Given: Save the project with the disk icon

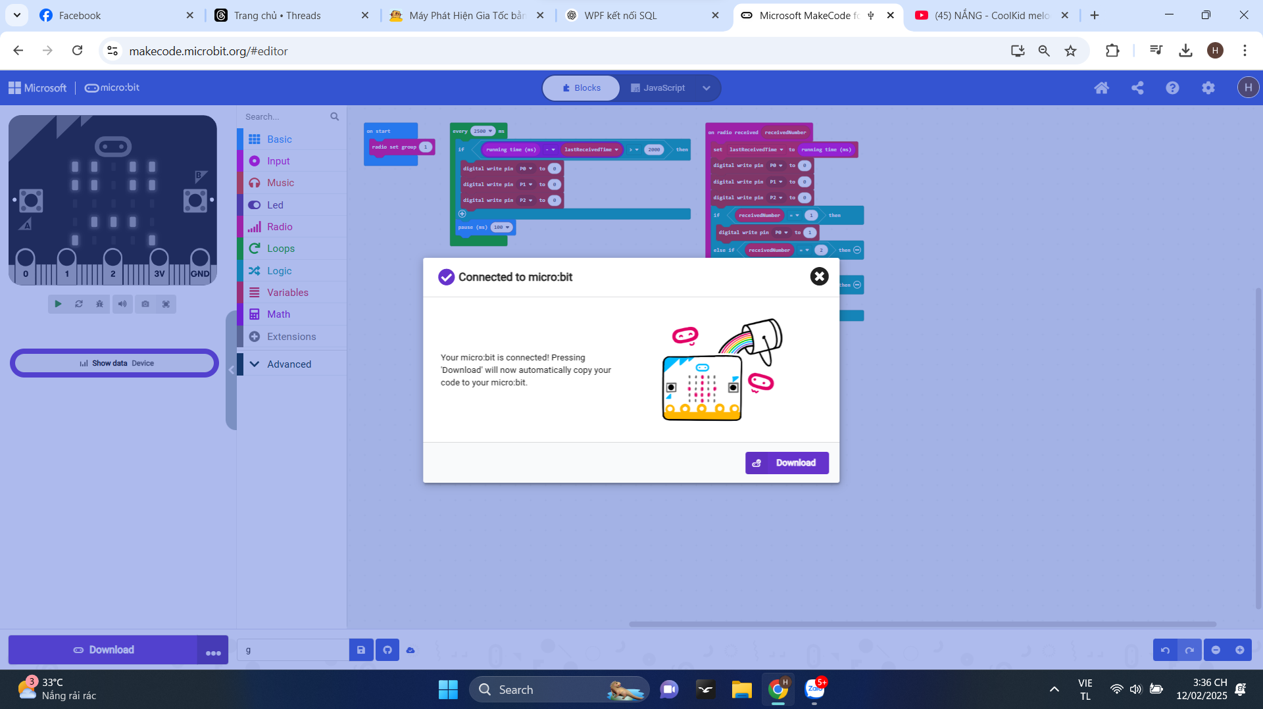Looking at the screenshot, I should tap(361, 650).
